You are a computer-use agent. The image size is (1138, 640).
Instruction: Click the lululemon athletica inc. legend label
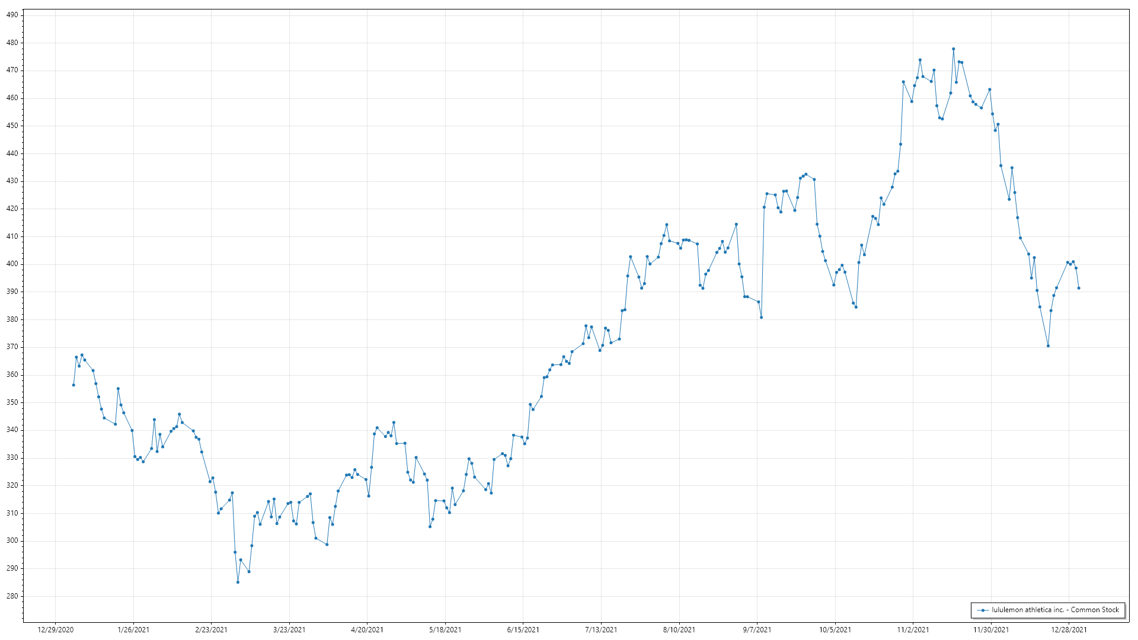(1055, 610)
